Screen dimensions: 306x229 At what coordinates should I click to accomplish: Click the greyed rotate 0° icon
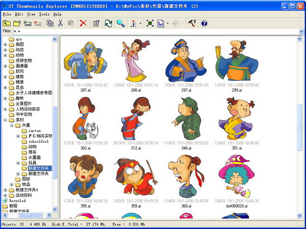[176, 24]
